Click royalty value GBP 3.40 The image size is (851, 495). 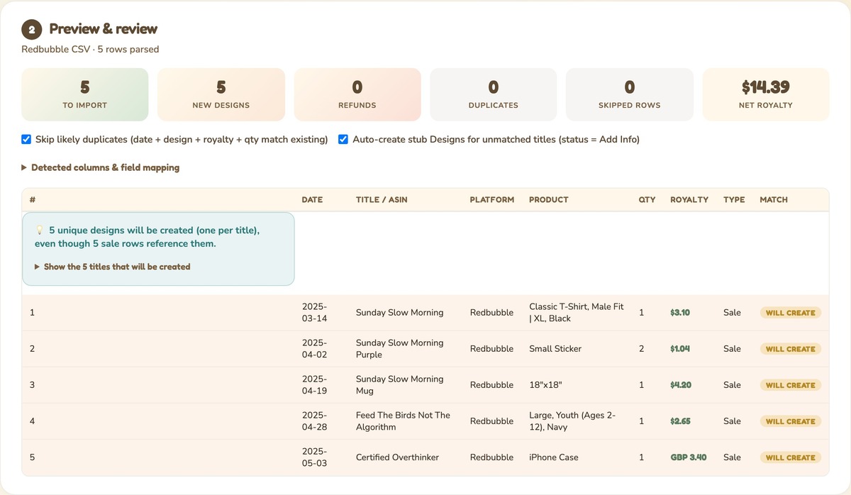point(689,457)
